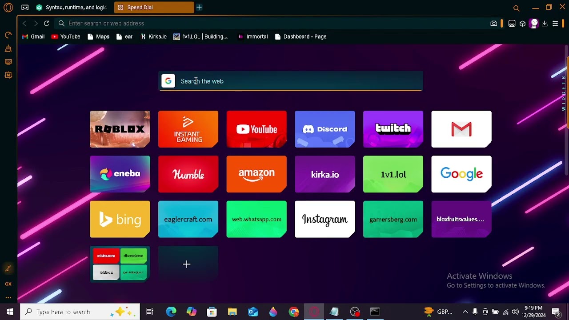Open Task View on taskbar
The image size is (569, 320).
(150, 312)
